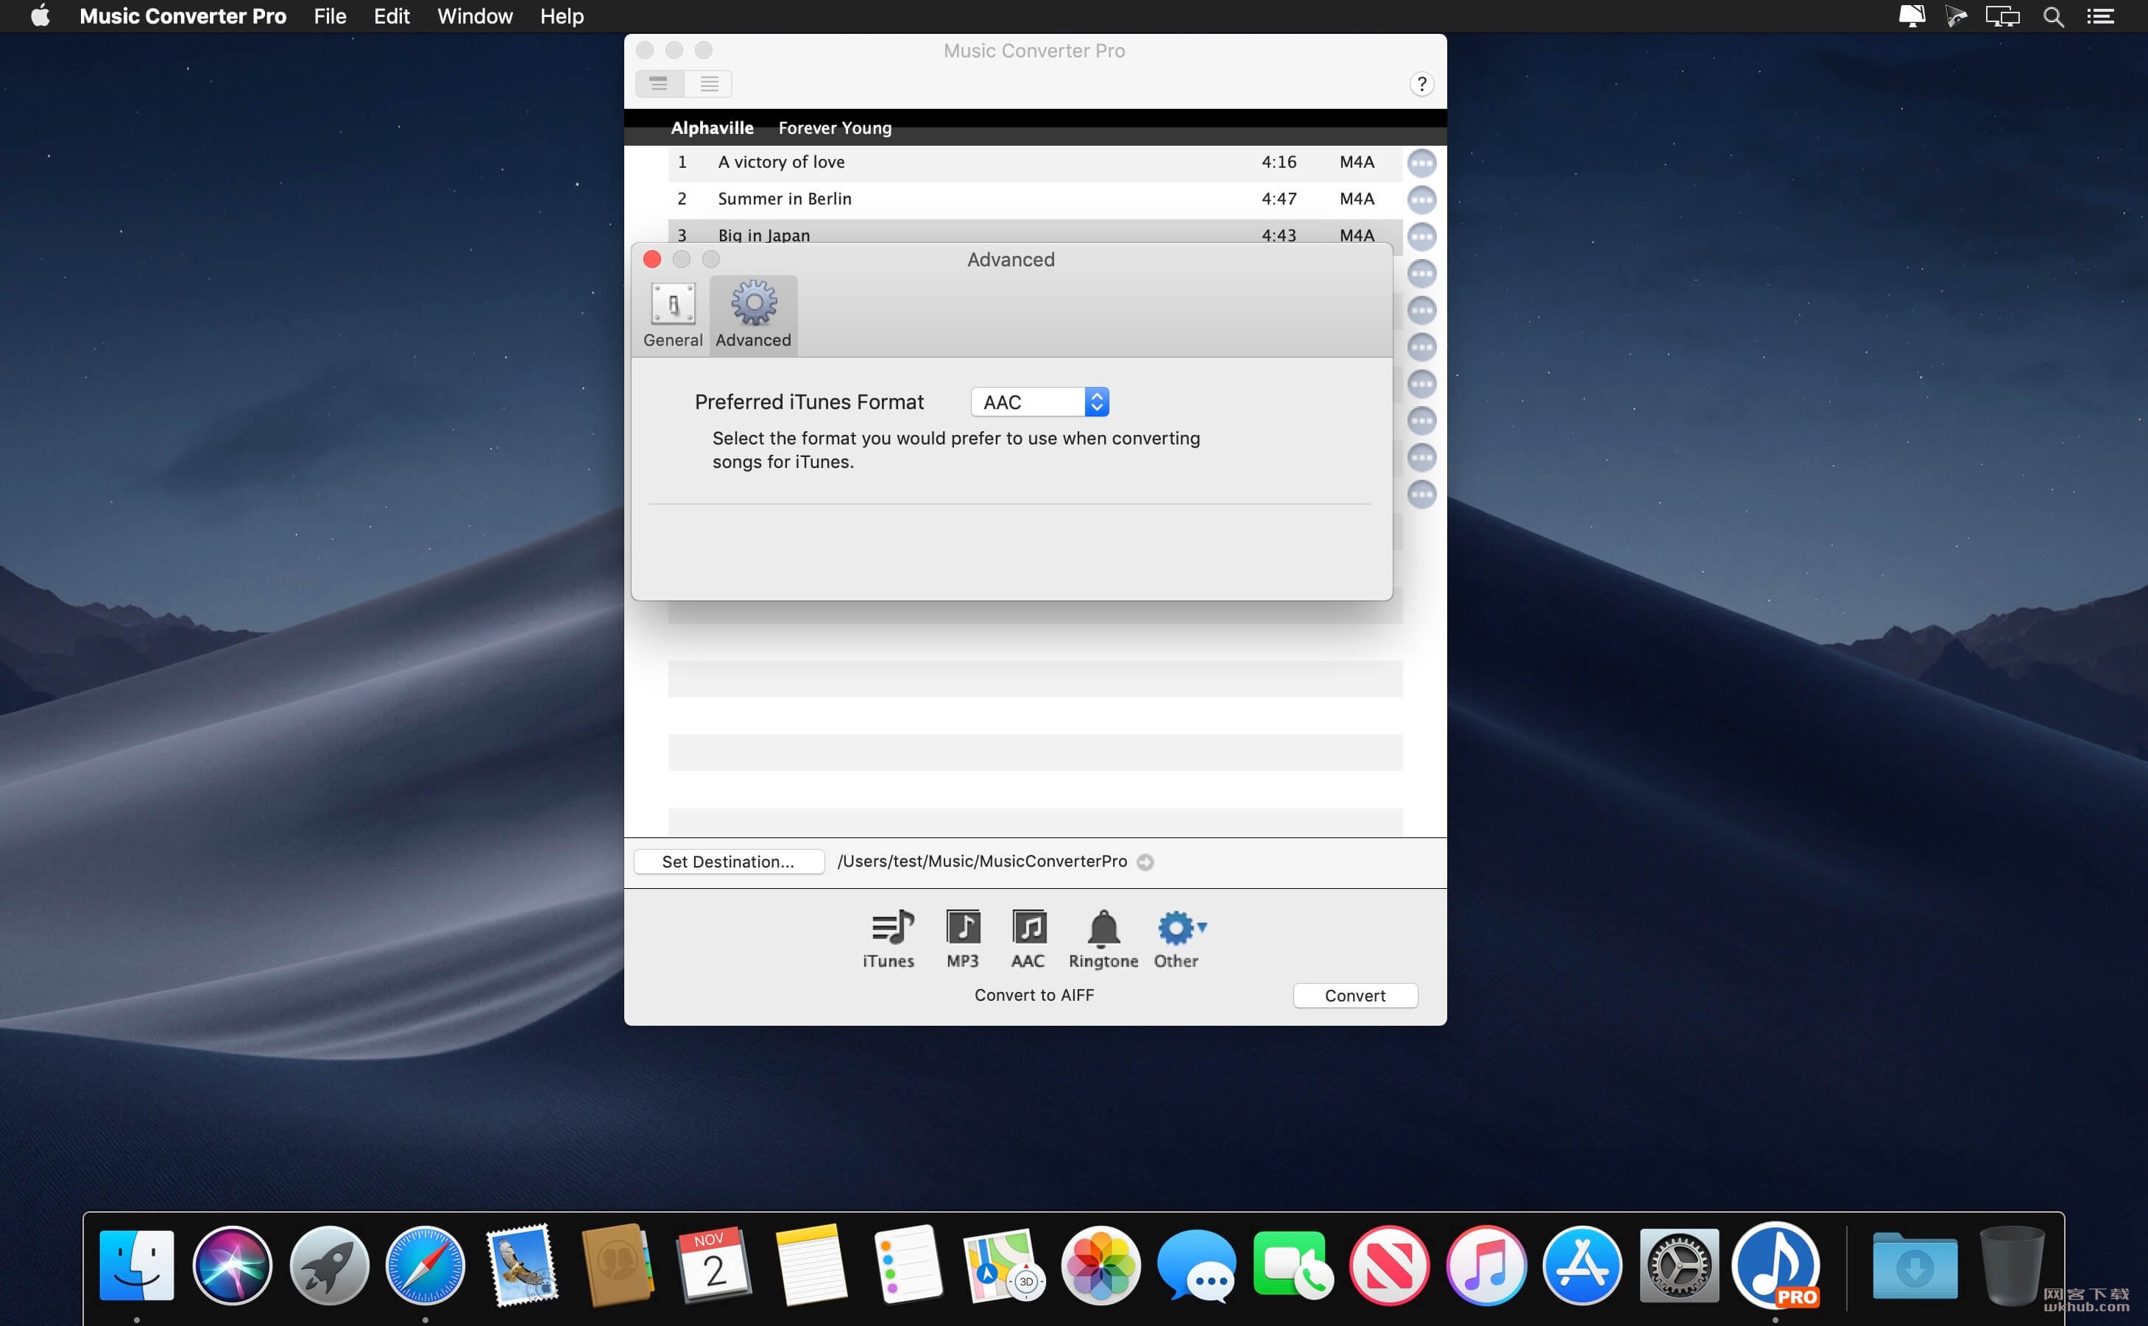Click Music Converter Pro Dock icon
2148x1326 pixels.
coord(1776,1265)
